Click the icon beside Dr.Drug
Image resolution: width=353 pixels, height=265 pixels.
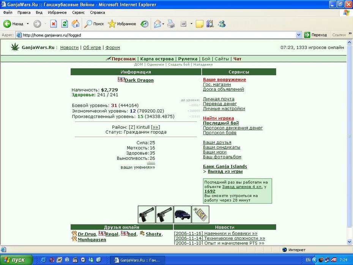[x=74, y=233]
